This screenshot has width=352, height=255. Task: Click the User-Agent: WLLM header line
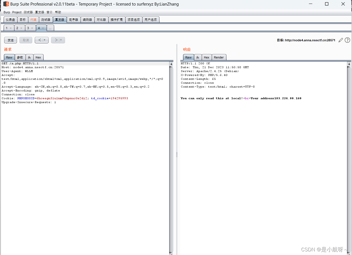17,71
